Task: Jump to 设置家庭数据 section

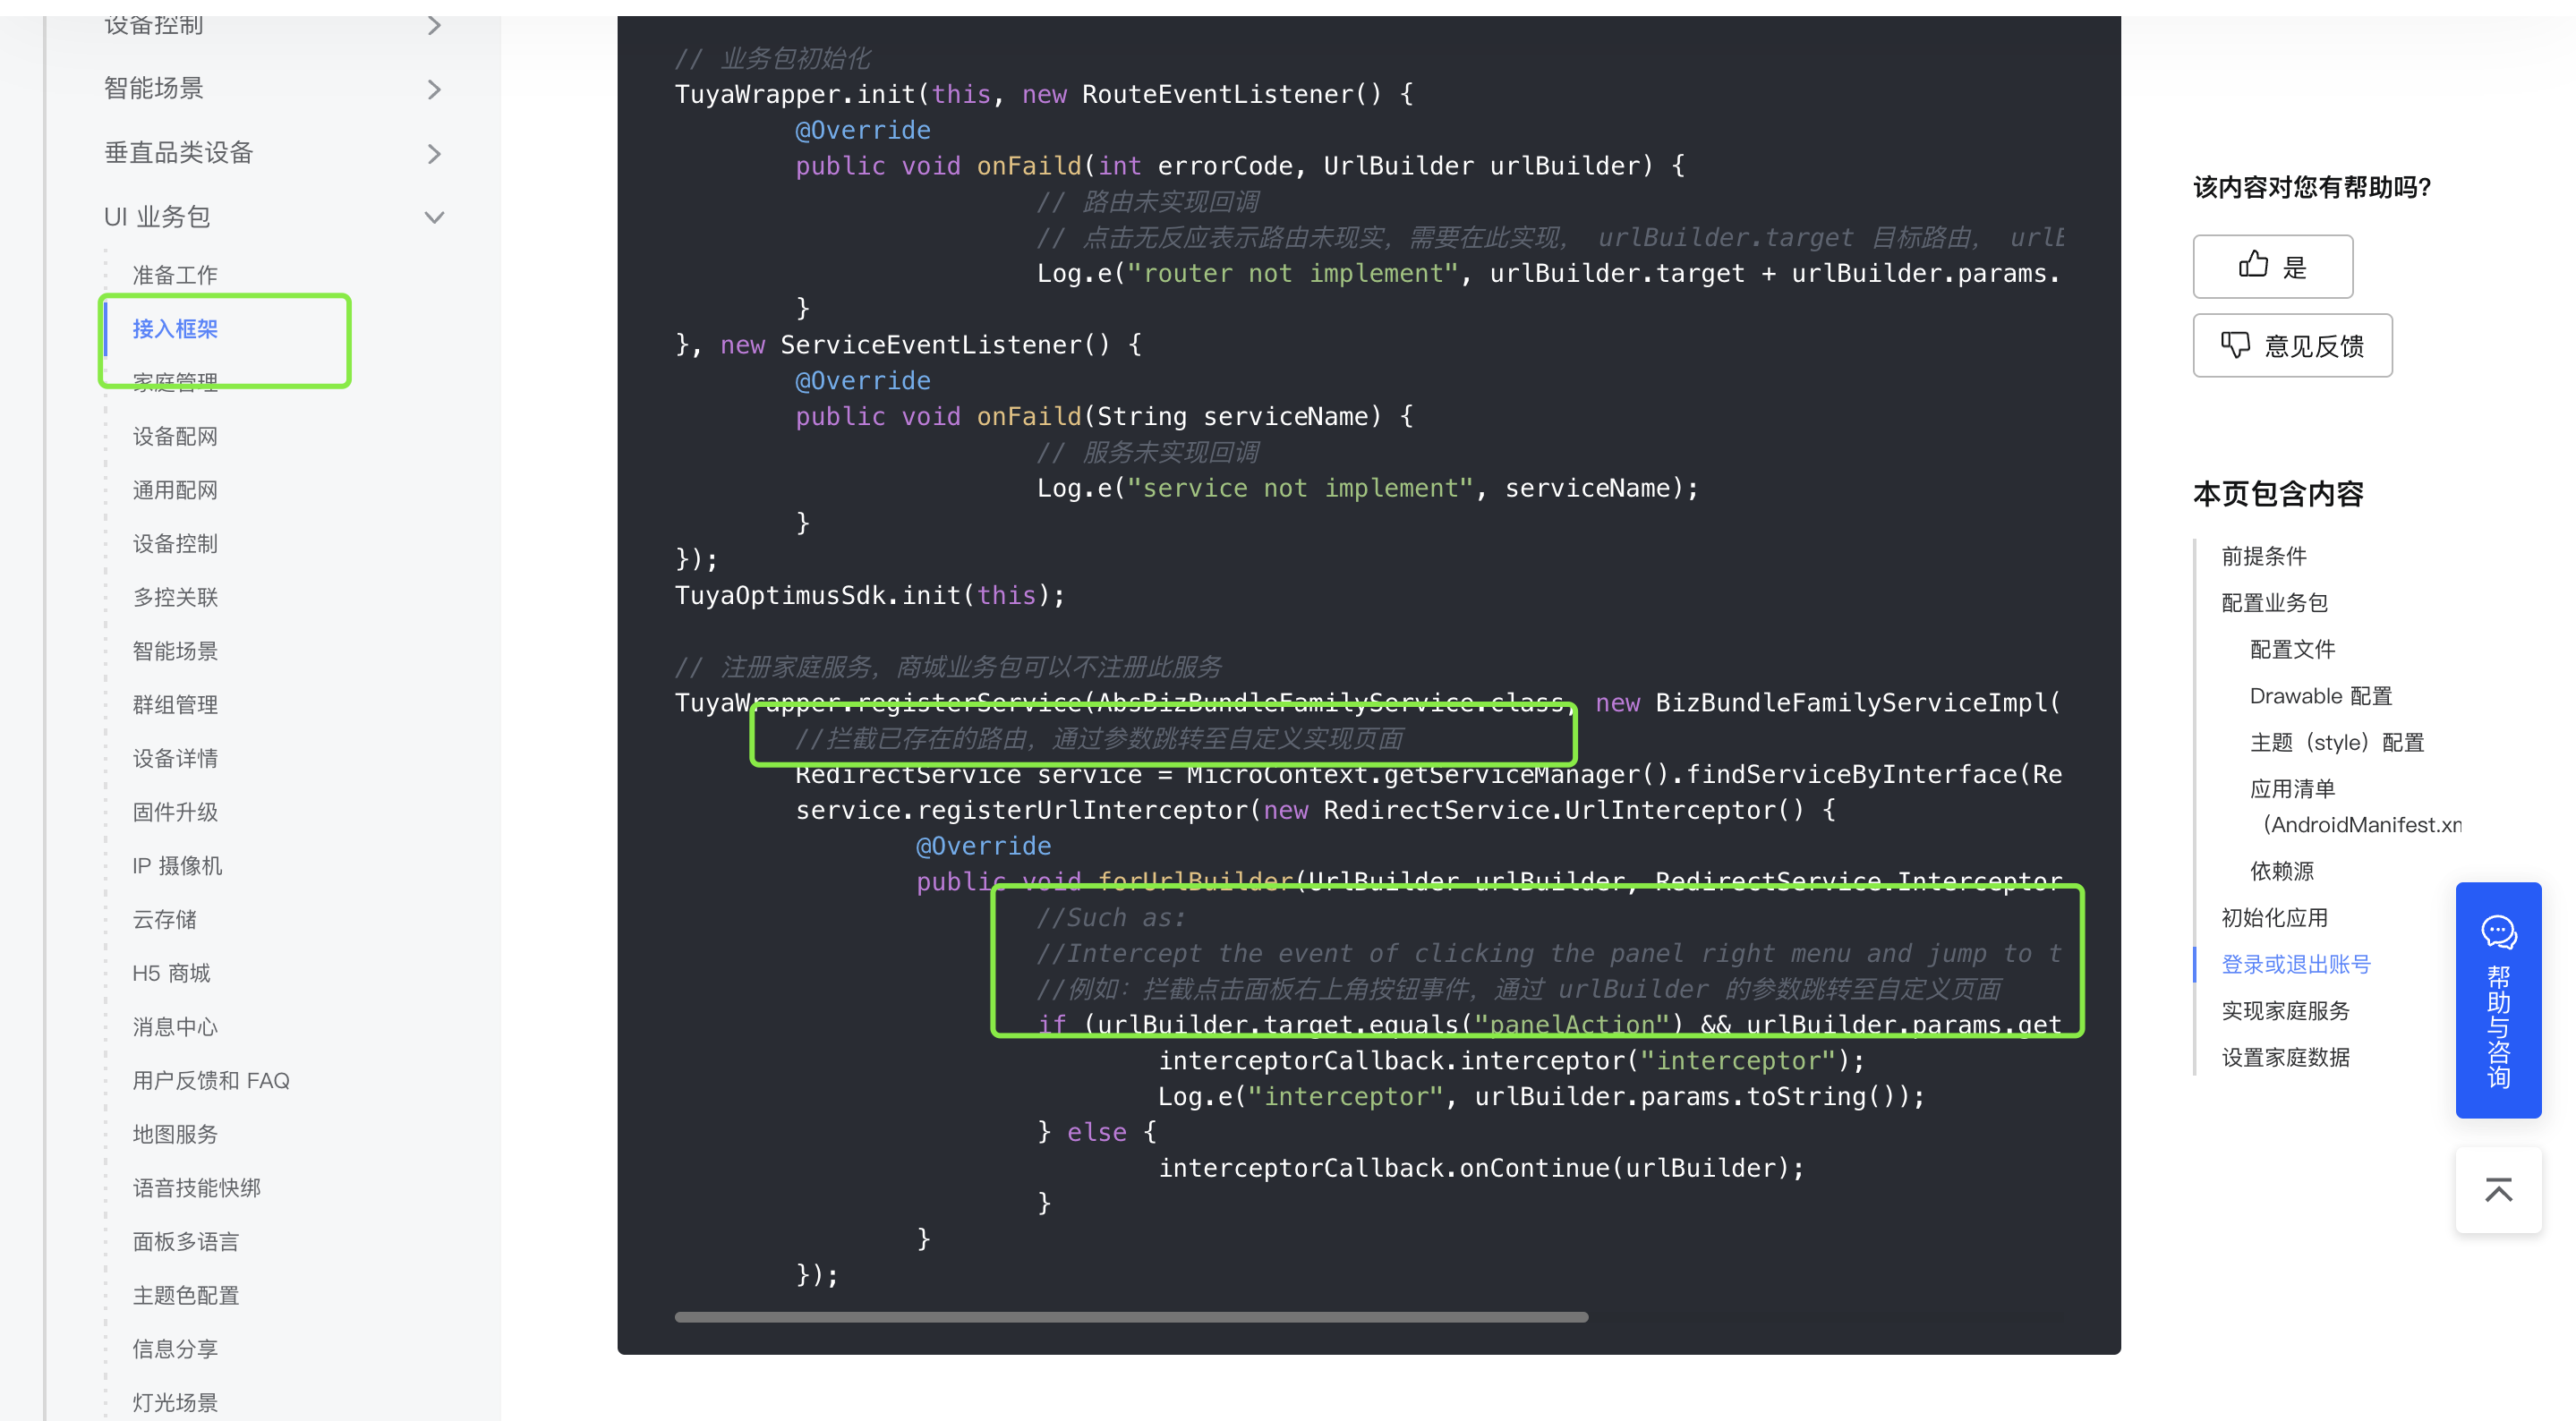Action: click(2285, 1057)
